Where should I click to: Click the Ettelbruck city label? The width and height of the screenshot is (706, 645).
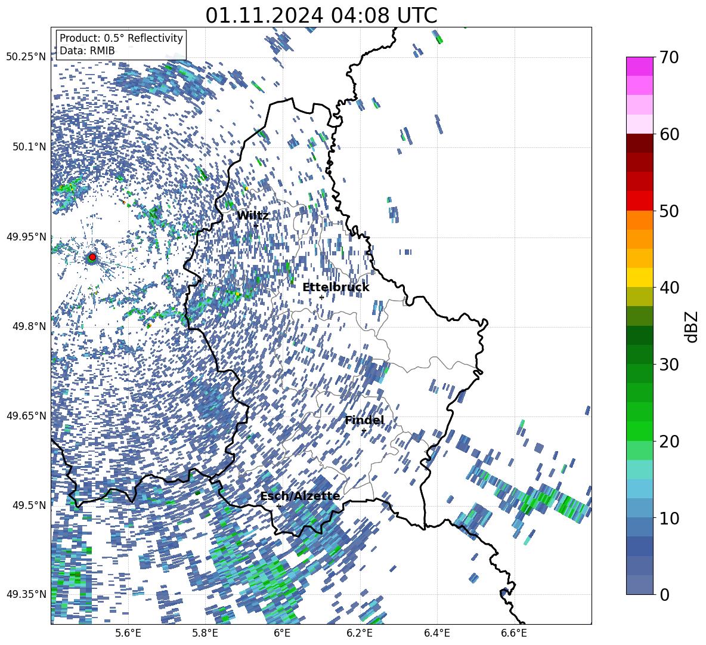click(336, 288)
